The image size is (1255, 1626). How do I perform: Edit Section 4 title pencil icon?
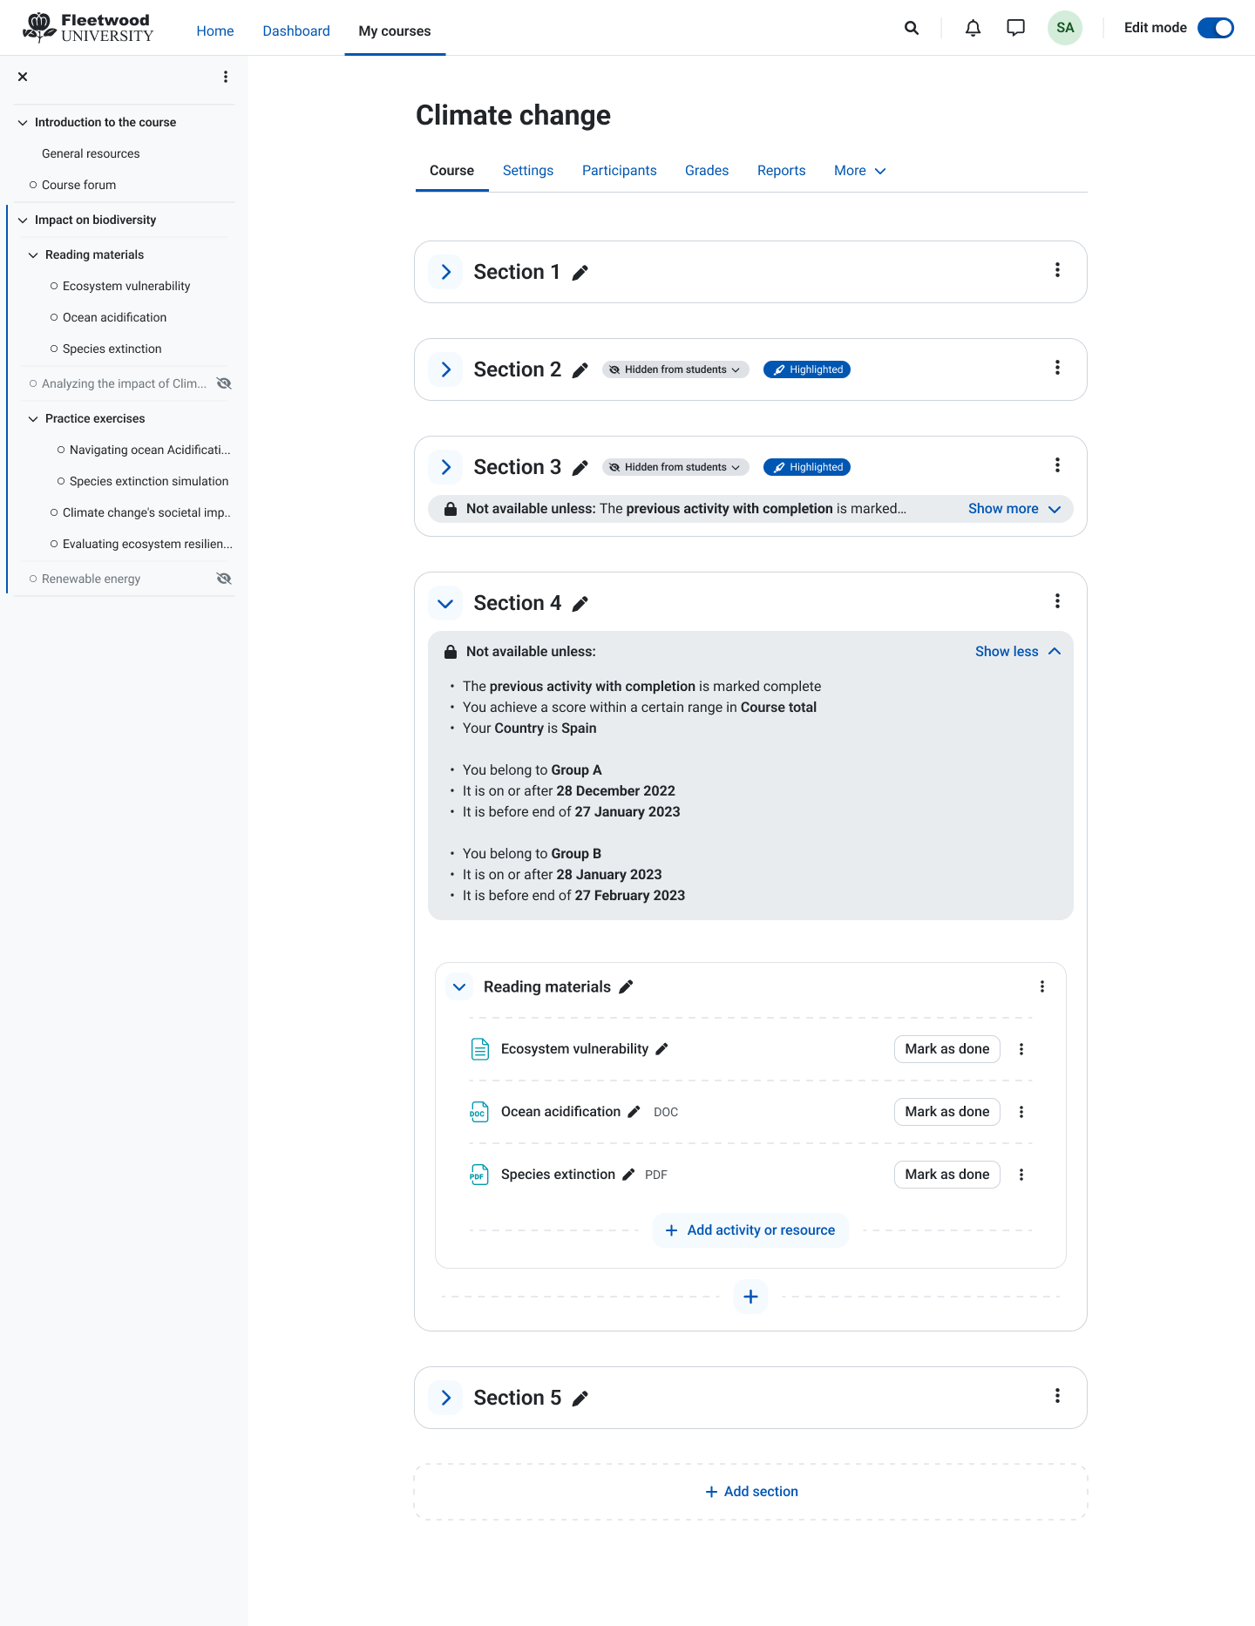(x=580, y=604)
